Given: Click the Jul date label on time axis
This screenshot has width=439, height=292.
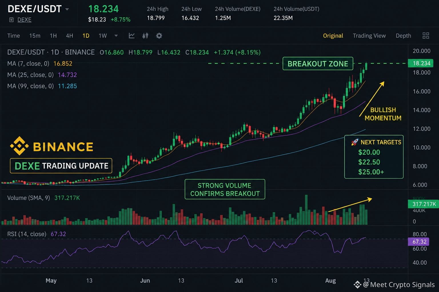Looking at the screenshot, I should (239, 280).
